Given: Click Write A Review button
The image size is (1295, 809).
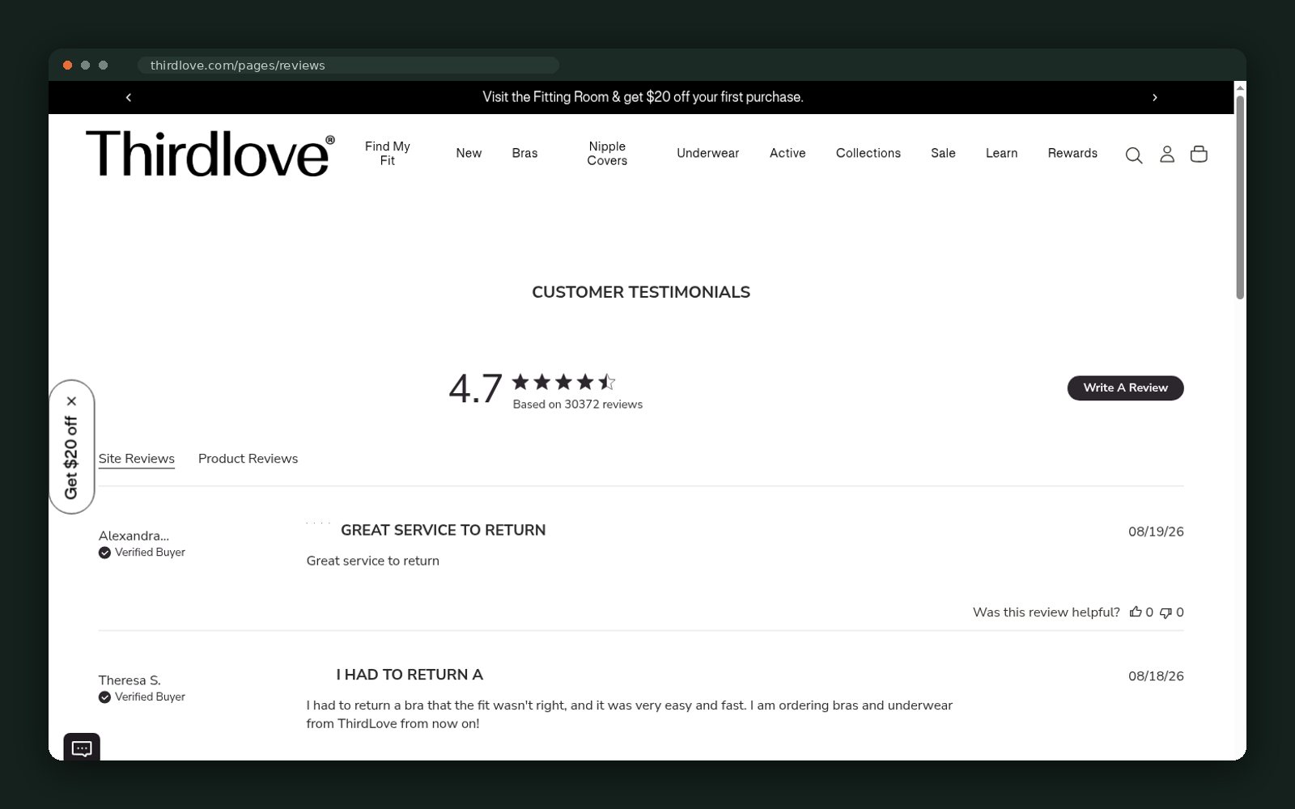Looking at the screenshot, I should [1125, 388].
